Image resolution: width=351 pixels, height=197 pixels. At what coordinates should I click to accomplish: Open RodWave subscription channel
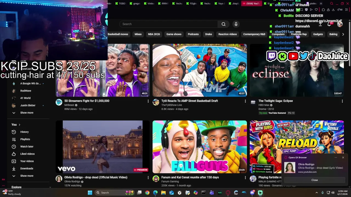point(26,91)
